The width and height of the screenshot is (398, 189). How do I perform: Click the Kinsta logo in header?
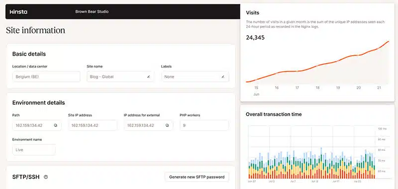point(18,11)
